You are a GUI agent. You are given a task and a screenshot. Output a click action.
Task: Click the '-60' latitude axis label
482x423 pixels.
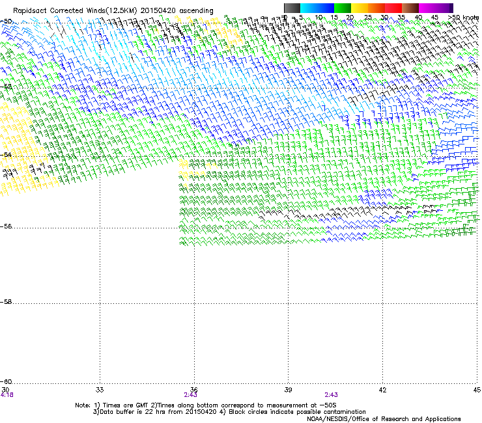tap(6, 382)
